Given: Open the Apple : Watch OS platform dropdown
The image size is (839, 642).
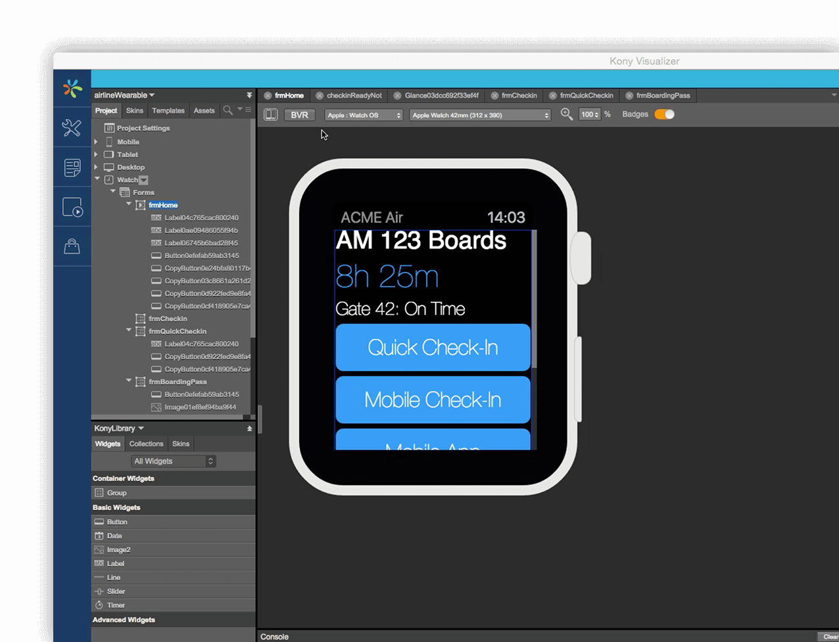Looking at the screenshot, I should [364, 115].
